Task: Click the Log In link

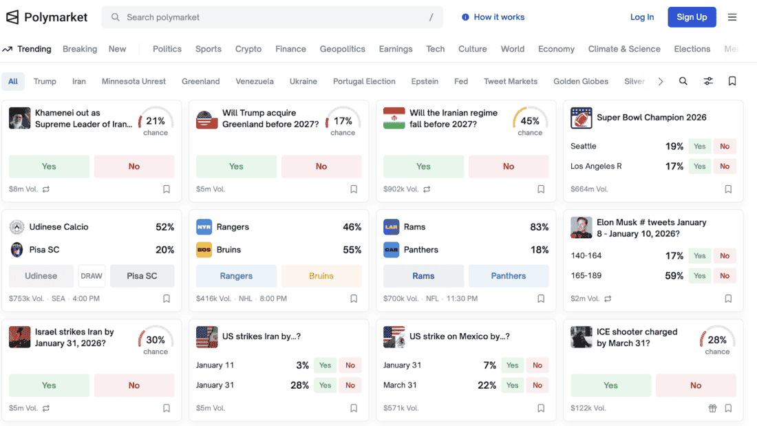Action: [x=642, y=17]
